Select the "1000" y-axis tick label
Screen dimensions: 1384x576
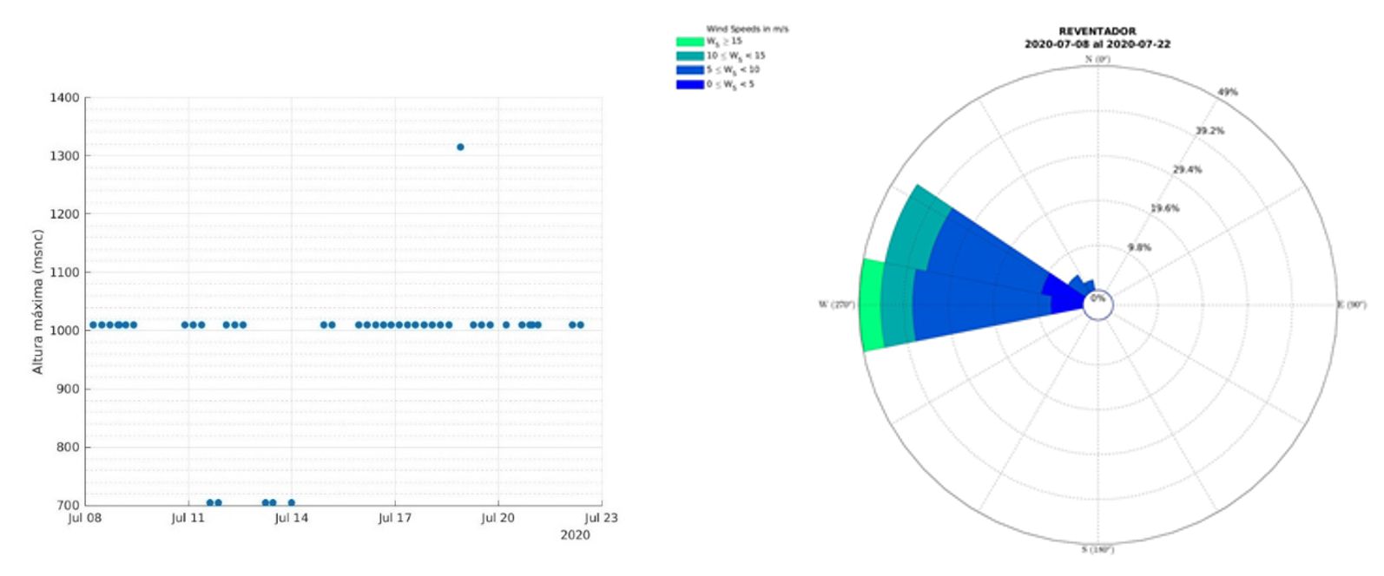(x=64, y=331)
